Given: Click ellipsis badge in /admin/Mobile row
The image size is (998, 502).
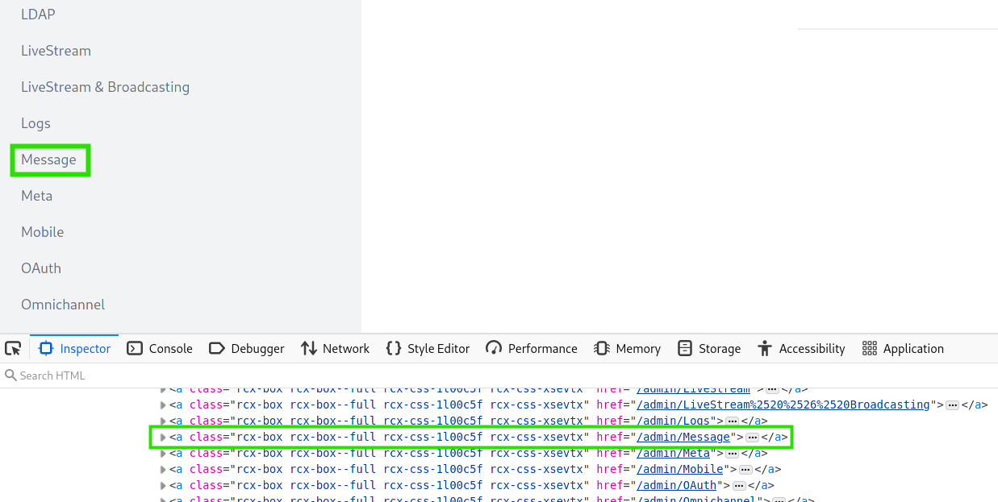Looking at the screenshot, I should pos(745,470).
